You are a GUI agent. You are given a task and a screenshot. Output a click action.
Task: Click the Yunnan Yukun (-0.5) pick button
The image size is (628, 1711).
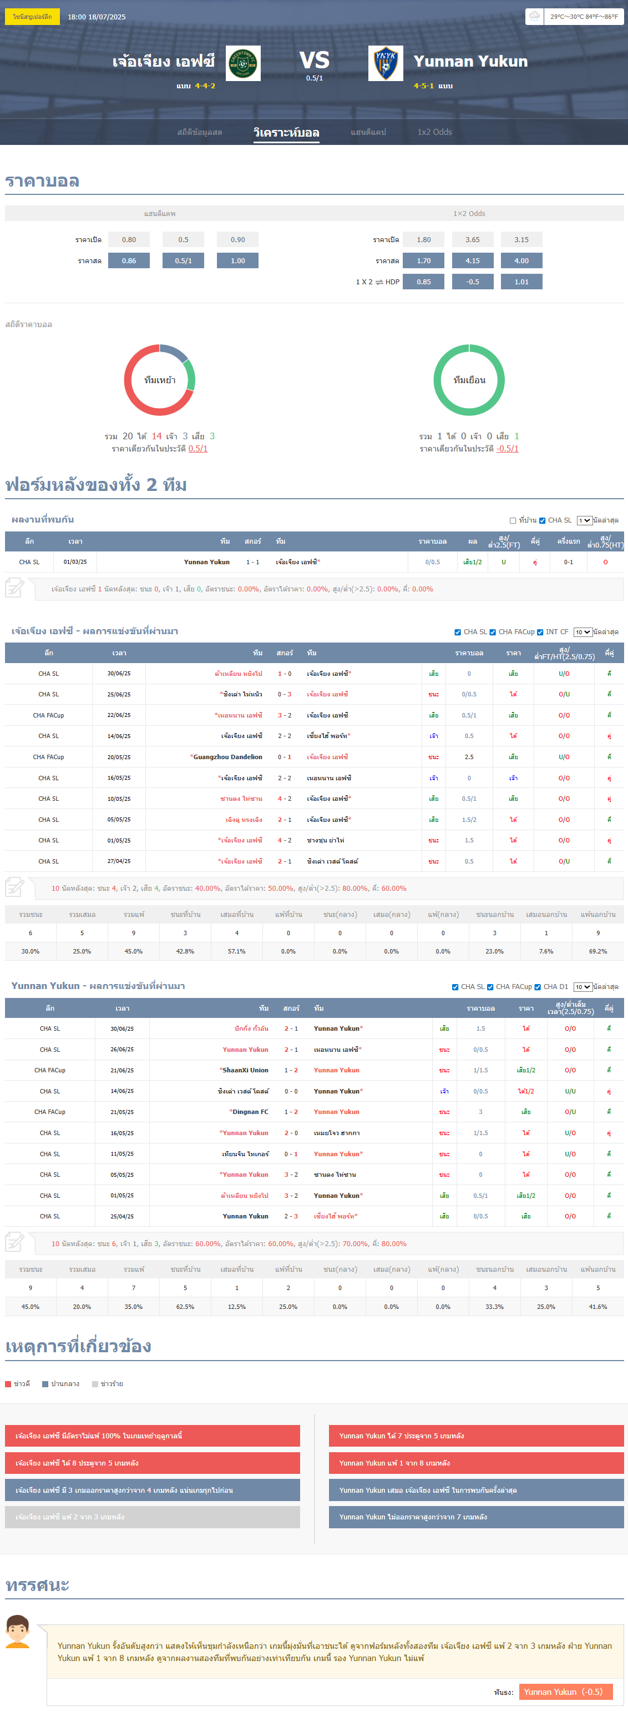point(566,1692)
